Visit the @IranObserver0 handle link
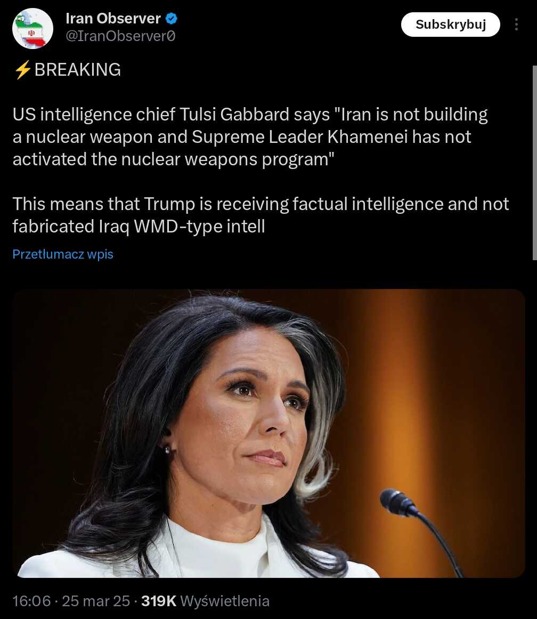The width and height of the screenshot is (537, 619). [120, 36]
